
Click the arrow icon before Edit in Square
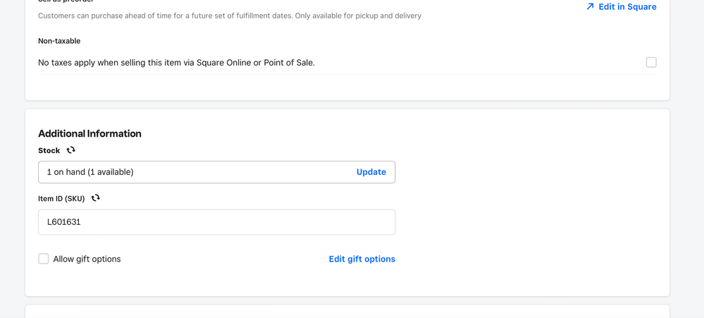click(590, 6)
